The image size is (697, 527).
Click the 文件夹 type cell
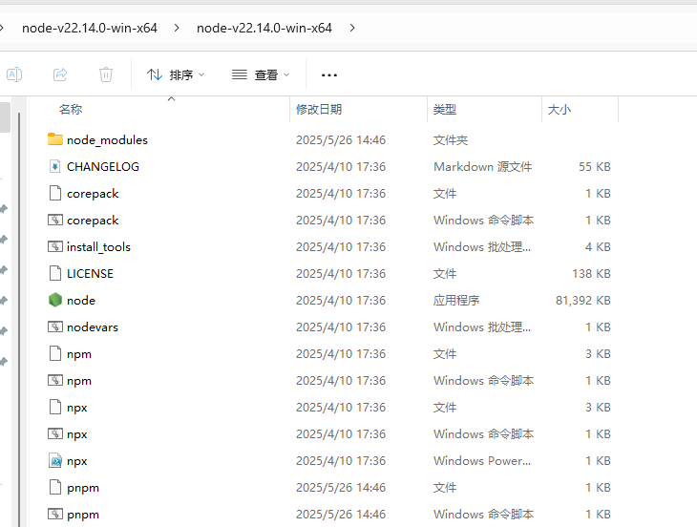pyautogui.click(x=451, y=140)
